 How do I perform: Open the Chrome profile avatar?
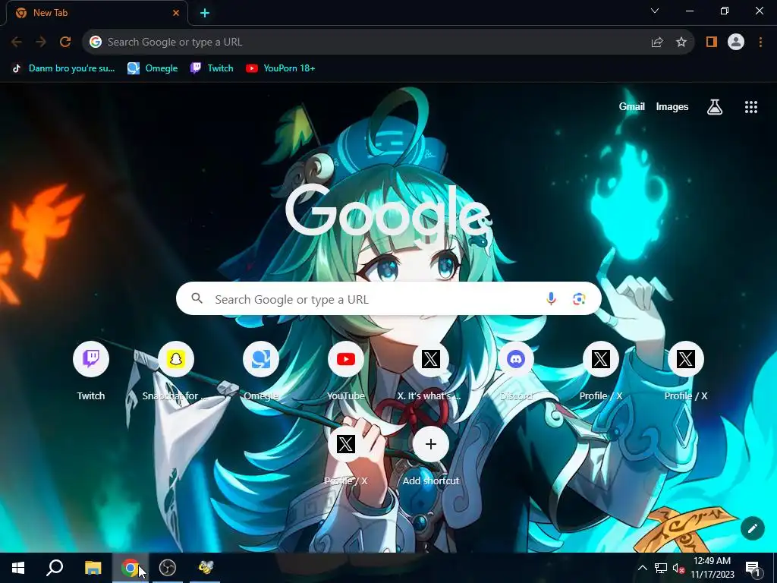(736, 43)
